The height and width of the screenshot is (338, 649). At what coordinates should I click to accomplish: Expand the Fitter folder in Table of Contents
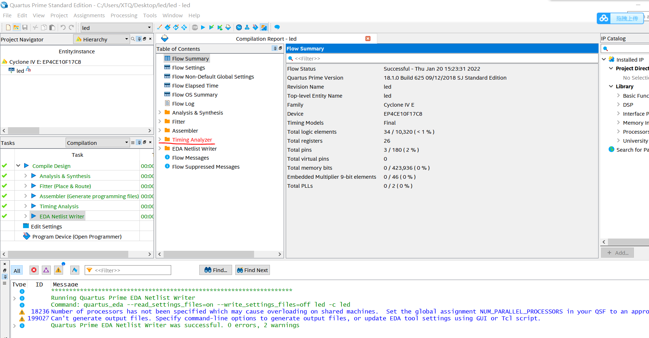160,121
